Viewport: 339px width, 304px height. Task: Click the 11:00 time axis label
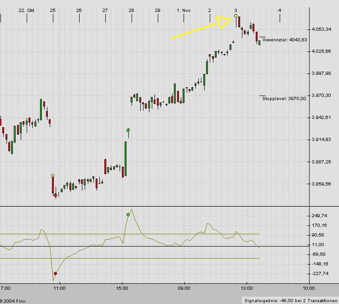click(x=59, y=288)
